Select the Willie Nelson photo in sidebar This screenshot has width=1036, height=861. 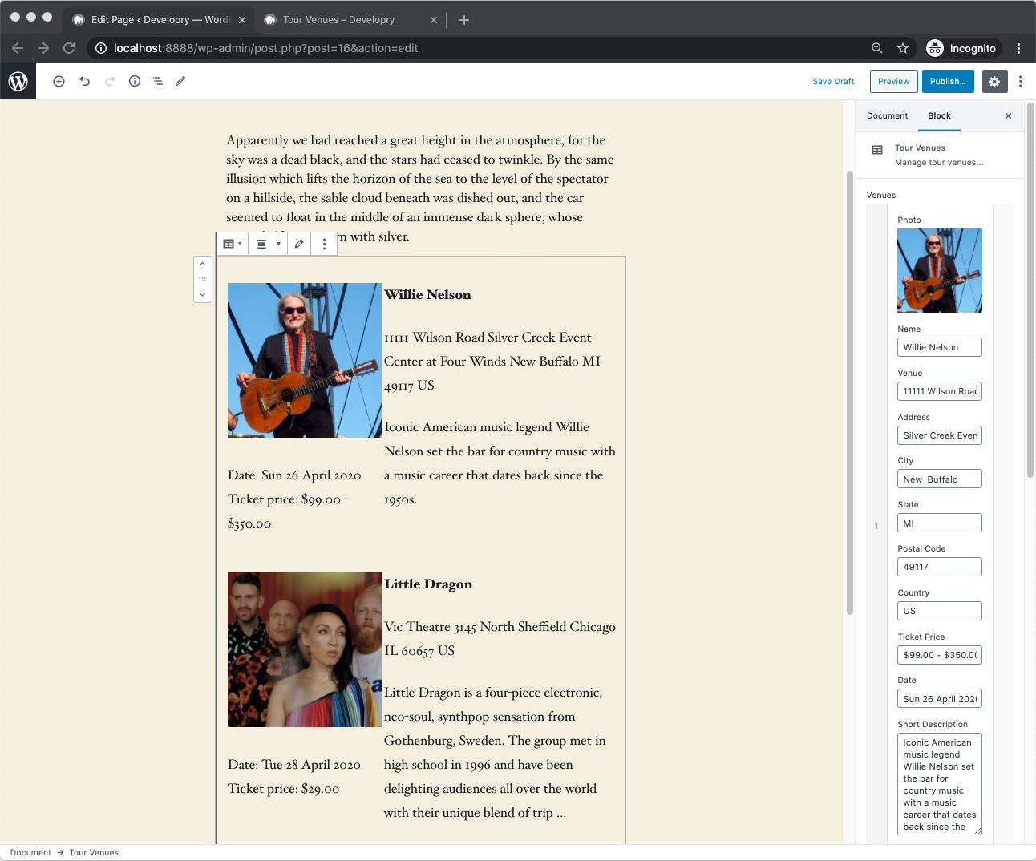pyautogui.click(x=939, y=270)
